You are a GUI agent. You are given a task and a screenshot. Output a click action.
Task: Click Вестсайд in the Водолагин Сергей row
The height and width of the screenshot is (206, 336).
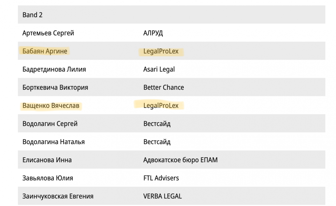tap(157, 124)
